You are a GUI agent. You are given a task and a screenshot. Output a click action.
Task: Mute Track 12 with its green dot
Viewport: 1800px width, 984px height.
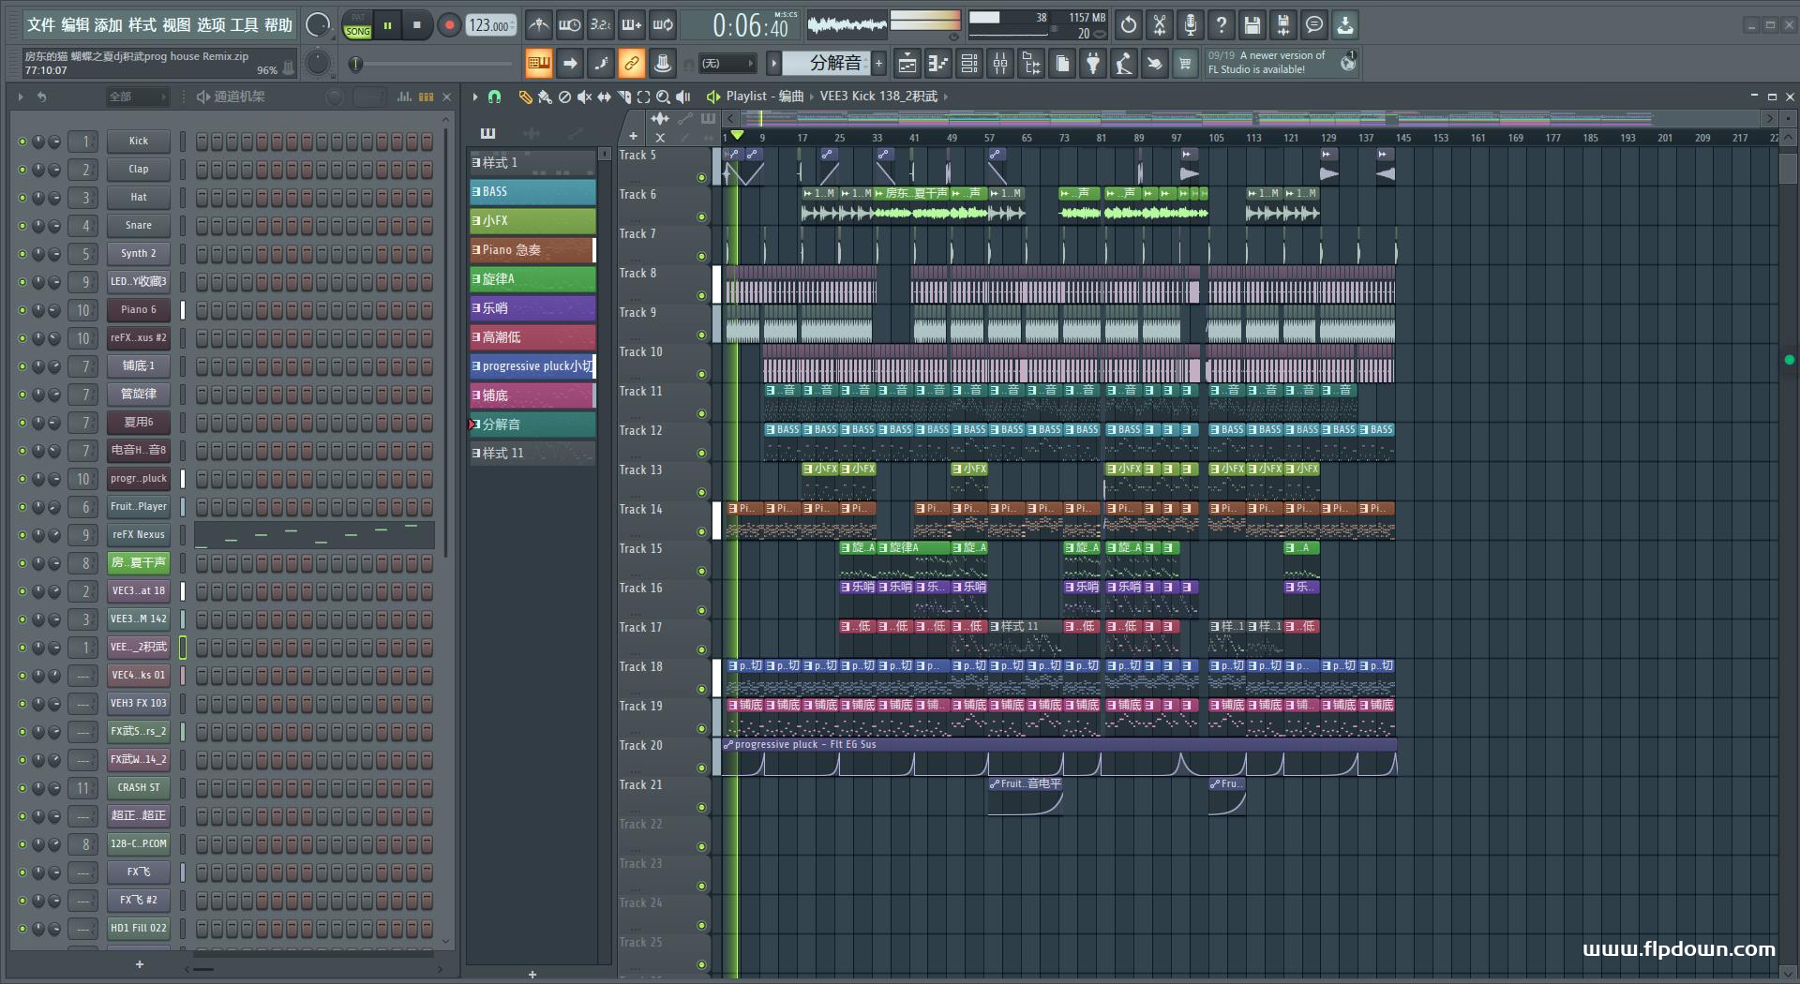coord(701,453)
